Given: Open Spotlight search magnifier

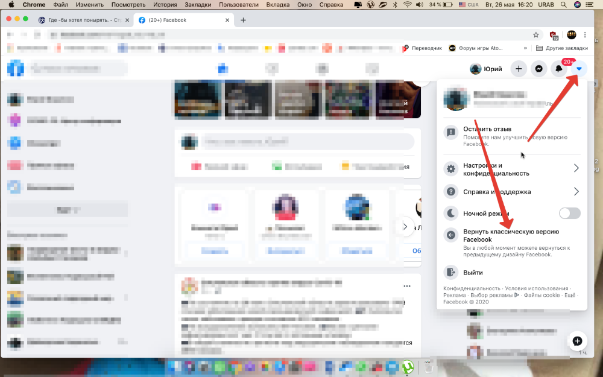Looking at the screenshot, I should pos(563,5).
